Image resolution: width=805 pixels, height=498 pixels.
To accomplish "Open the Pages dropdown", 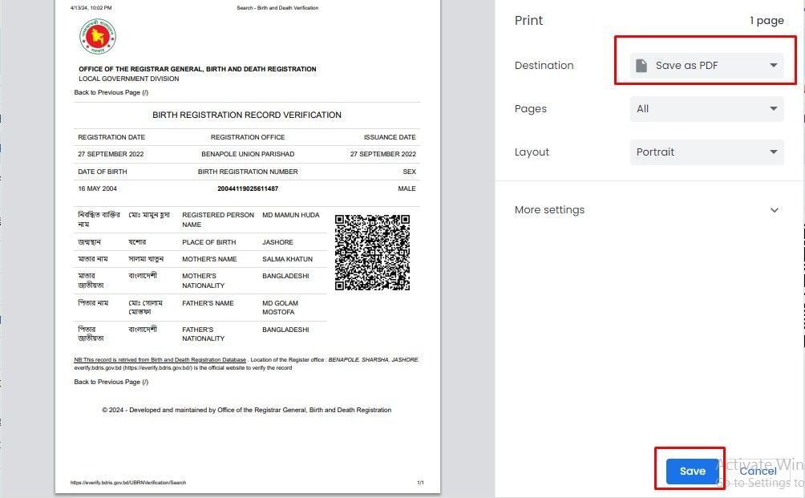I will pyautogui.click(x=706, y=108).
